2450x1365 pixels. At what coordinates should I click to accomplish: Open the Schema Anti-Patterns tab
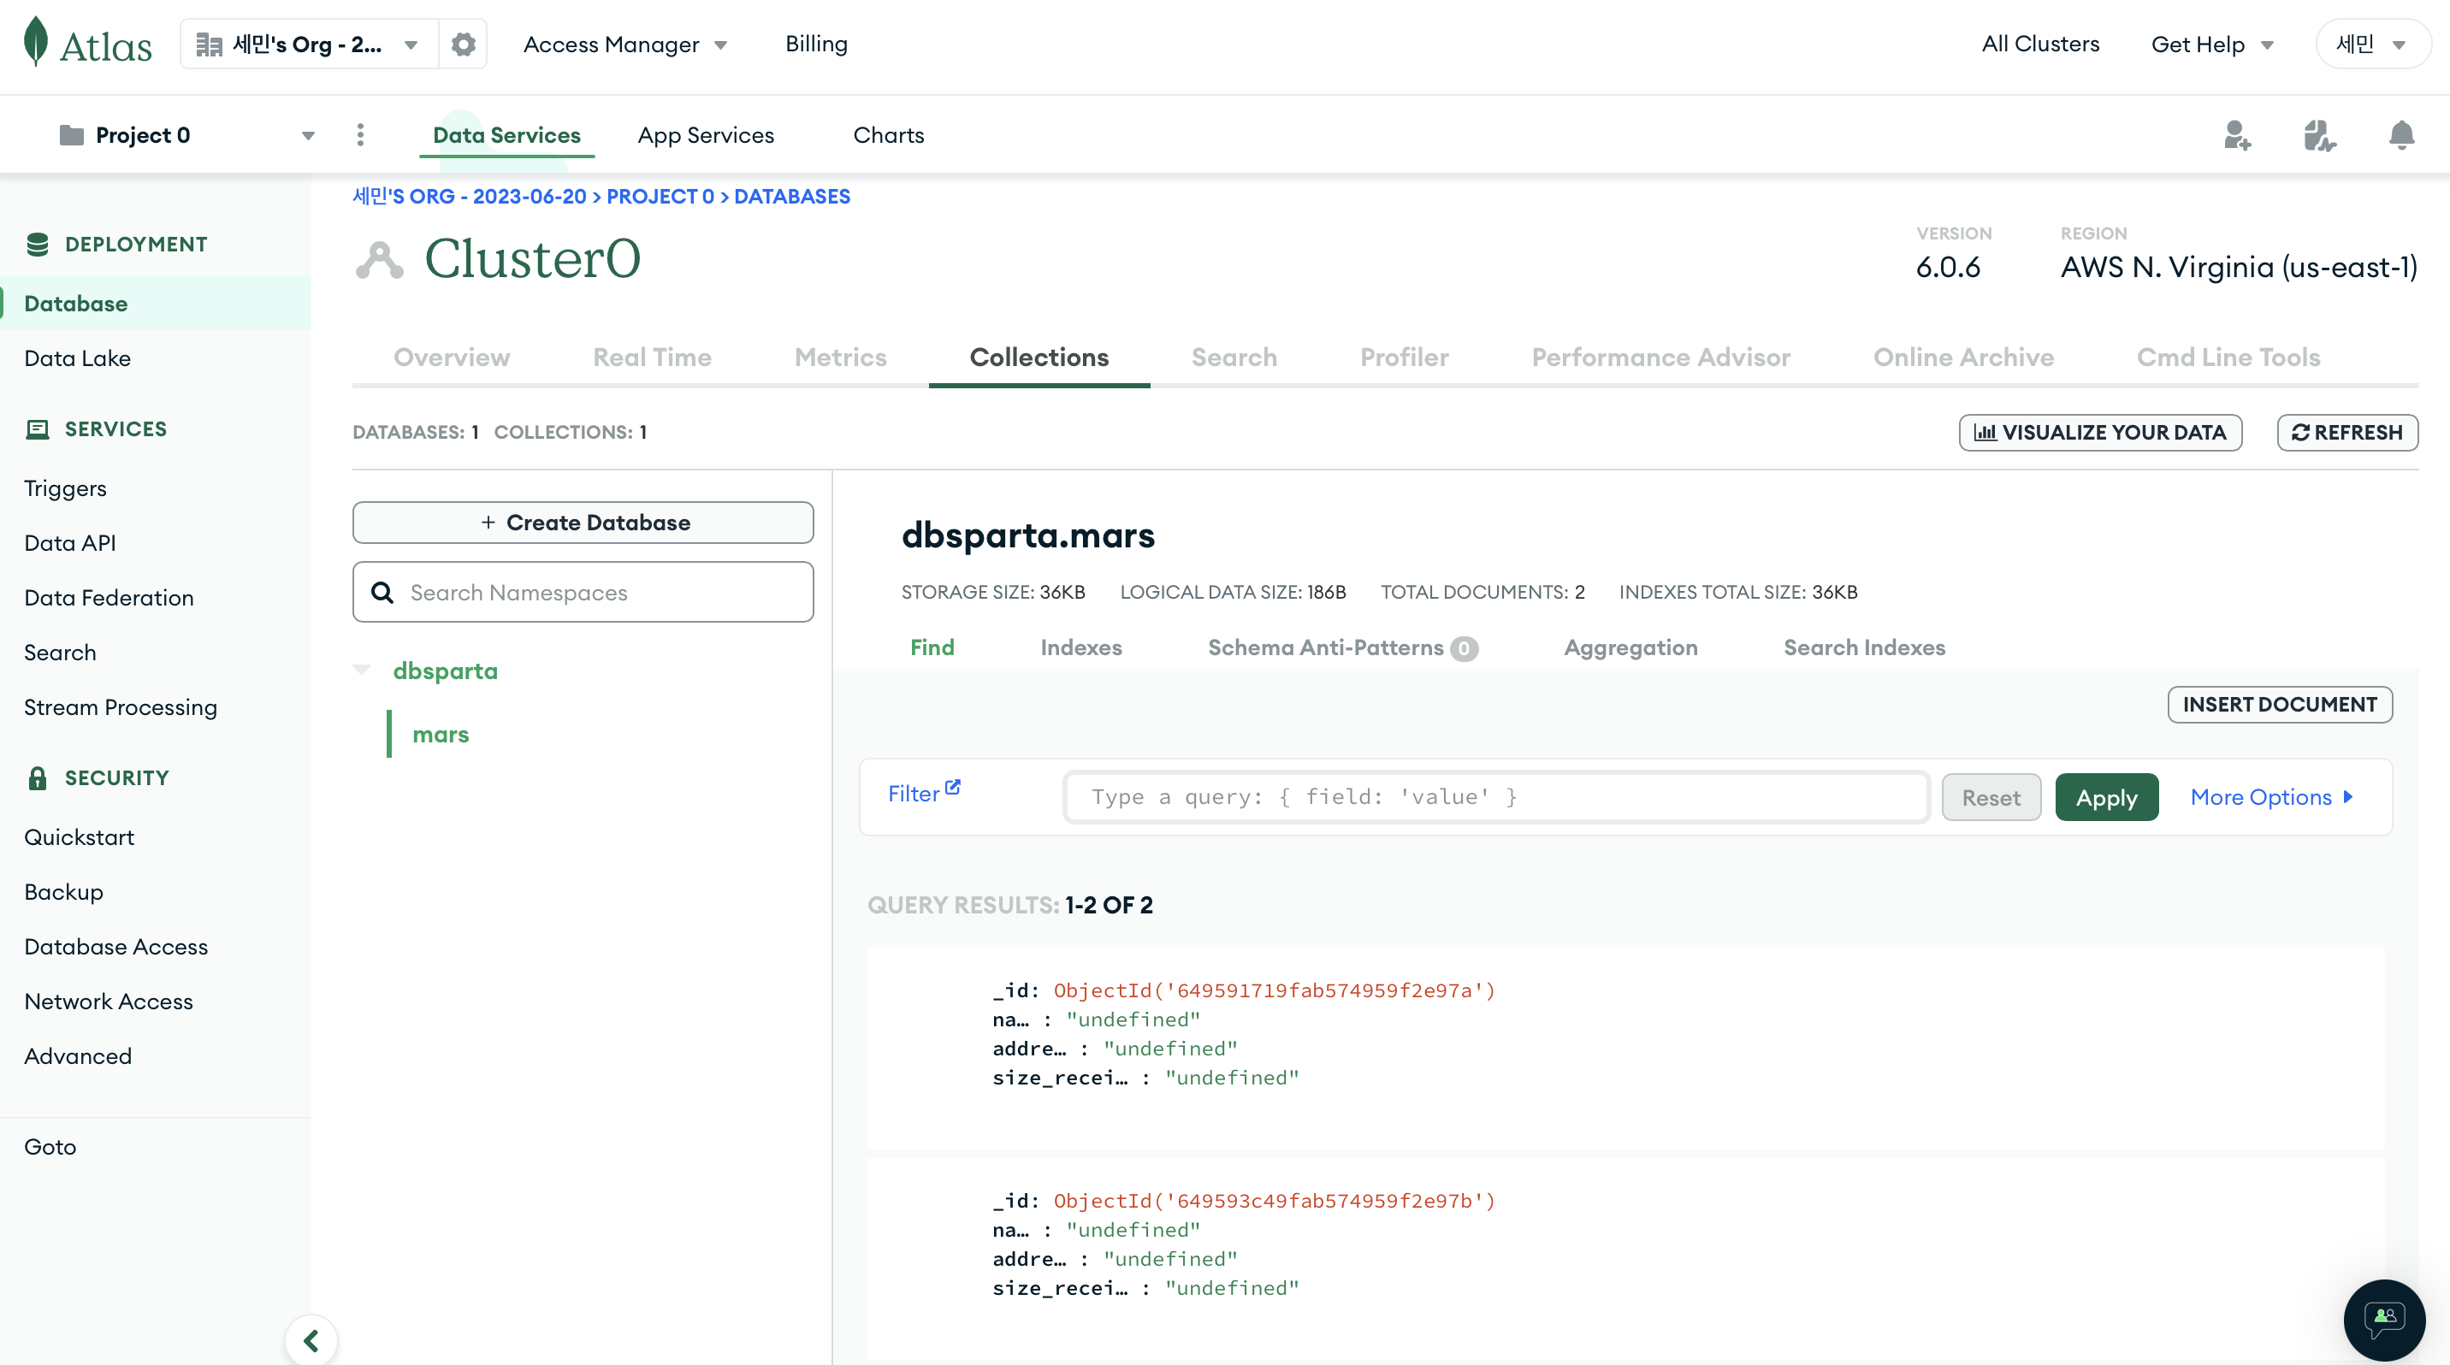pos(1343,647)
